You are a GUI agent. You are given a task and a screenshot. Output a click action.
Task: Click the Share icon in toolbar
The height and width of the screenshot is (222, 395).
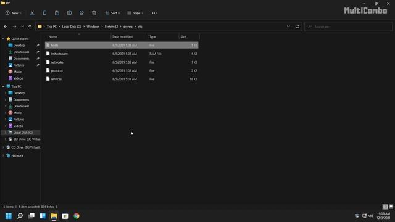tap(81, 13)
